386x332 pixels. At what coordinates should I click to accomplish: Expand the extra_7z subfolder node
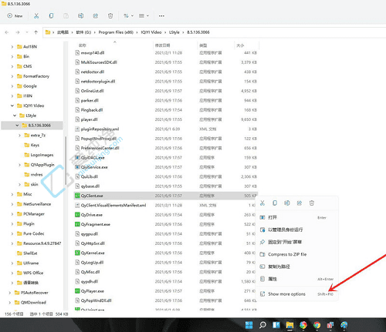point(19,136)
